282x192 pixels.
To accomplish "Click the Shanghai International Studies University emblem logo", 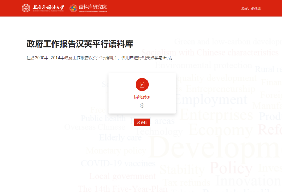I will coord(26,8).
